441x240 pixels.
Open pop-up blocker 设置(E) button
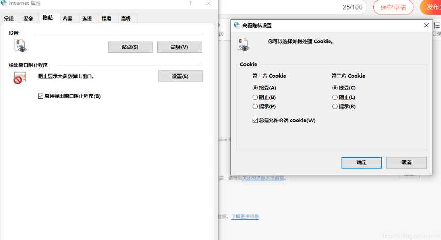click(181, 76)
